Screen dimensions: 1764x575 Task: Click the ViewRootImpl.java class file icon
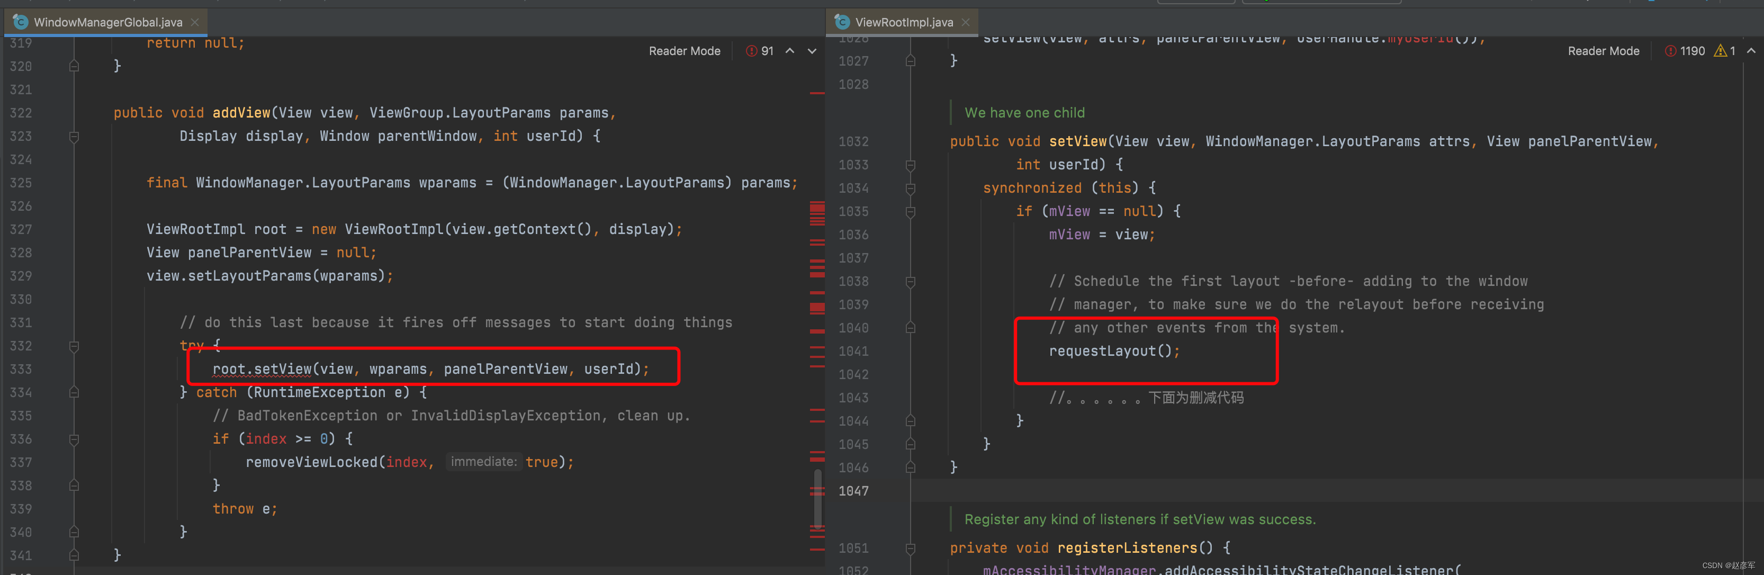point(842,22)
